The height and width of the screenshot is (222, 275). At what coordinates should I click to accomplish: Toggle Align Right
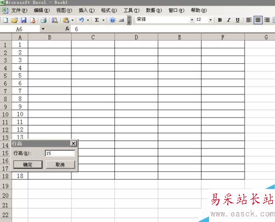tap(267, 20)
